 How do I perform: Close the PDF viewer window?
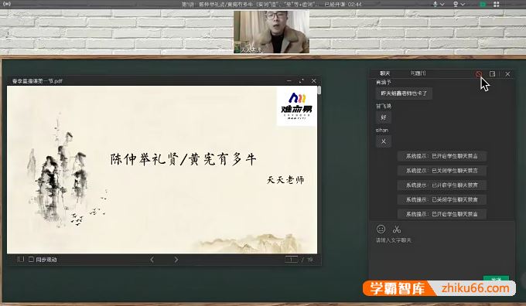pyautogui.click(x=313, y=81)
